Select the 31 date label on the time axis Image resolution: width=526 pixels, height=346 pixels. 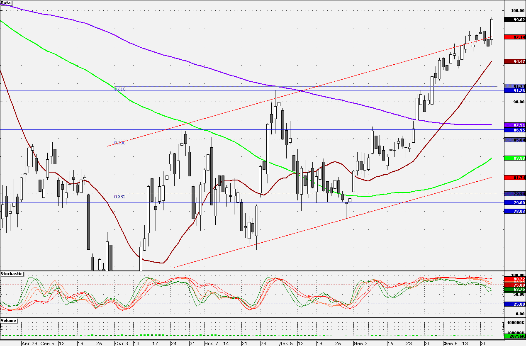(x=192, y=344)
